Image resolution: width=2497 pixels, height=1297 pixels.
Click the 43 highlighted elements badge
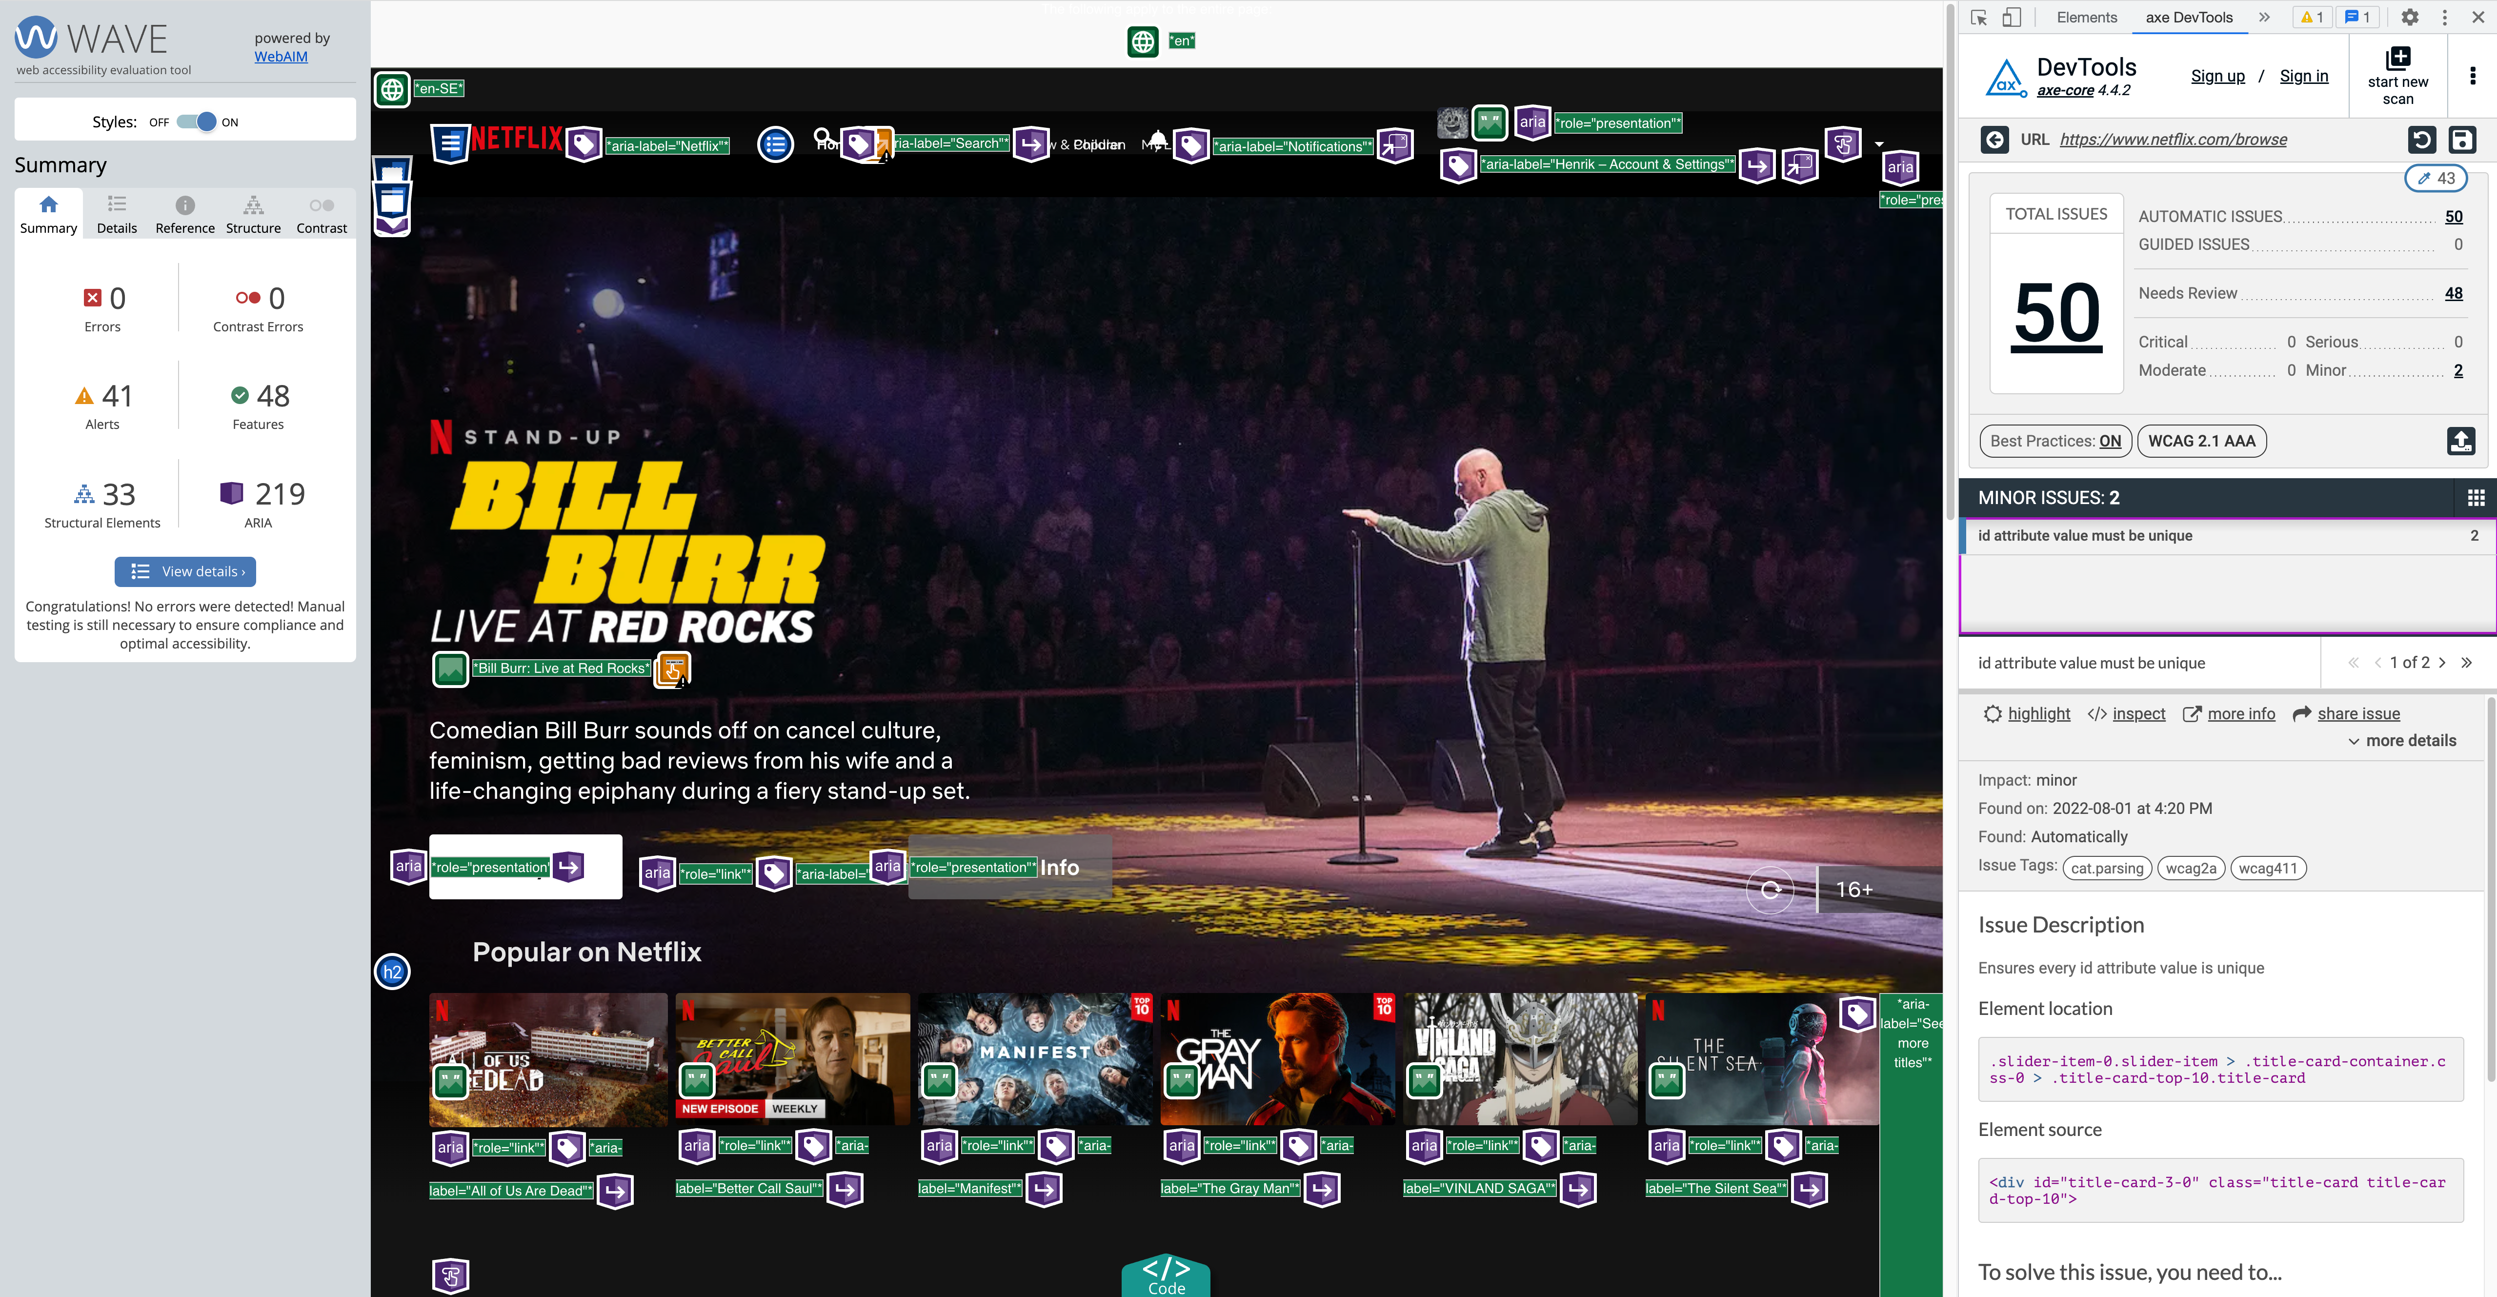pyautogui.click(x=2435, y=179)
